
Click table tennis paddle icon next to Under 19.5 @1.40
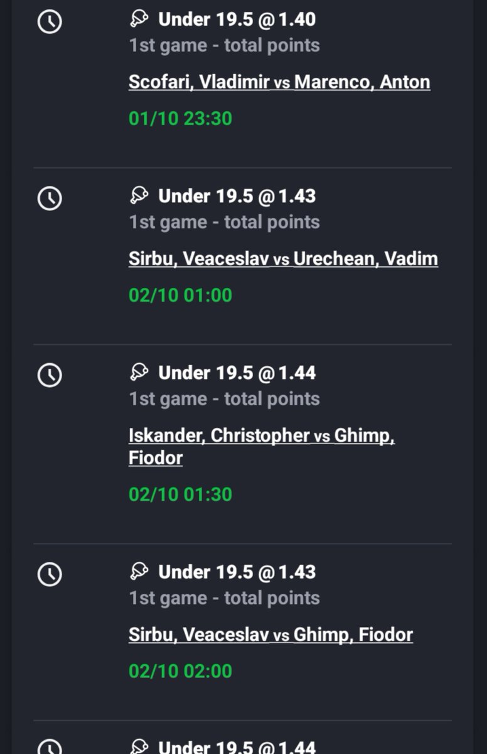[139, 19]
